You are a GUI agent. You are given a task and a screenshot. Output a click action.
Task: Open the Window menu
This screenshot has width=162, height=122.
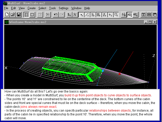coord(76,8)
